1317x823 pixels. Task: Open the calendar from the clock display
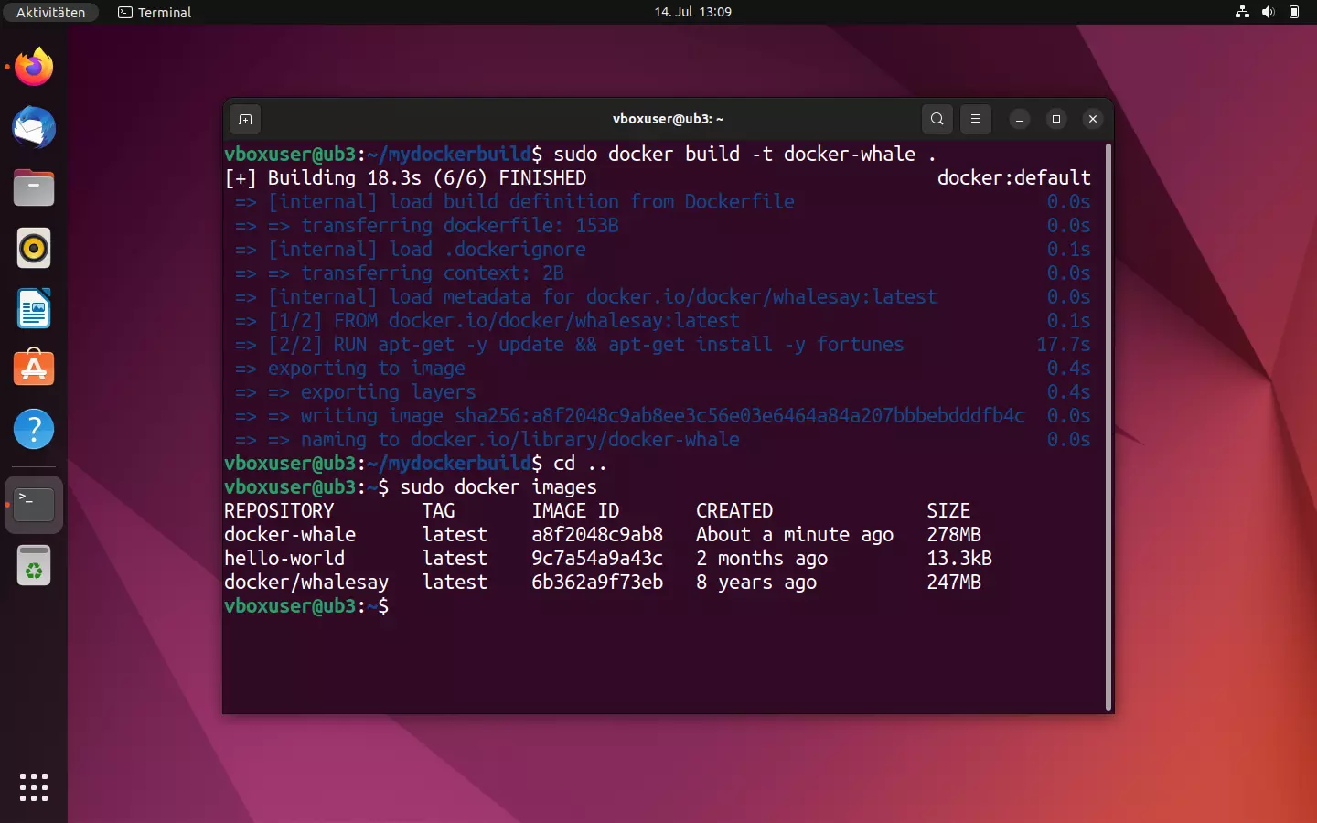[x=692, y=12]
